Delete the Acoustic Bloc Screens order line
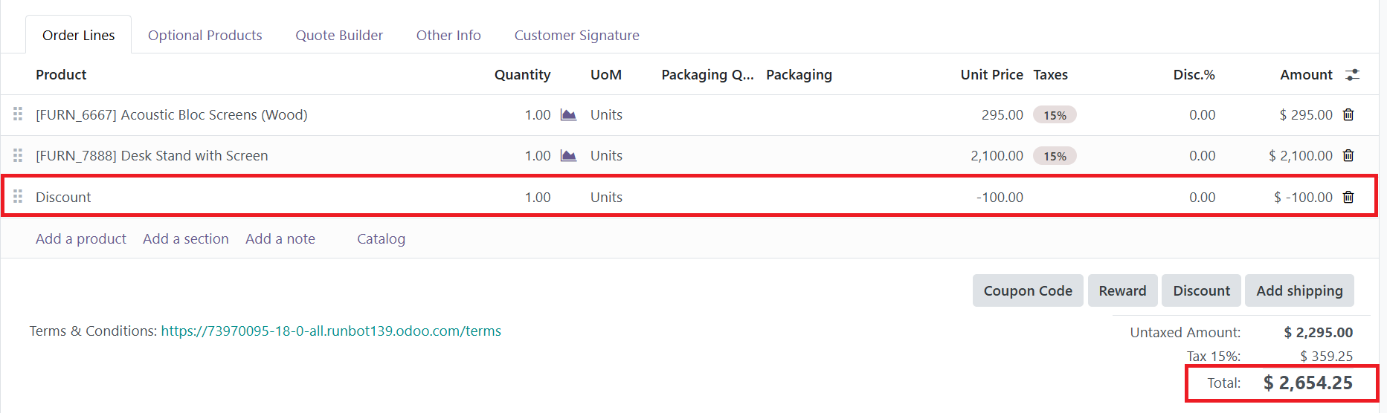The width and height of the screenshot is (1387, 413). tap(1348, 115)
